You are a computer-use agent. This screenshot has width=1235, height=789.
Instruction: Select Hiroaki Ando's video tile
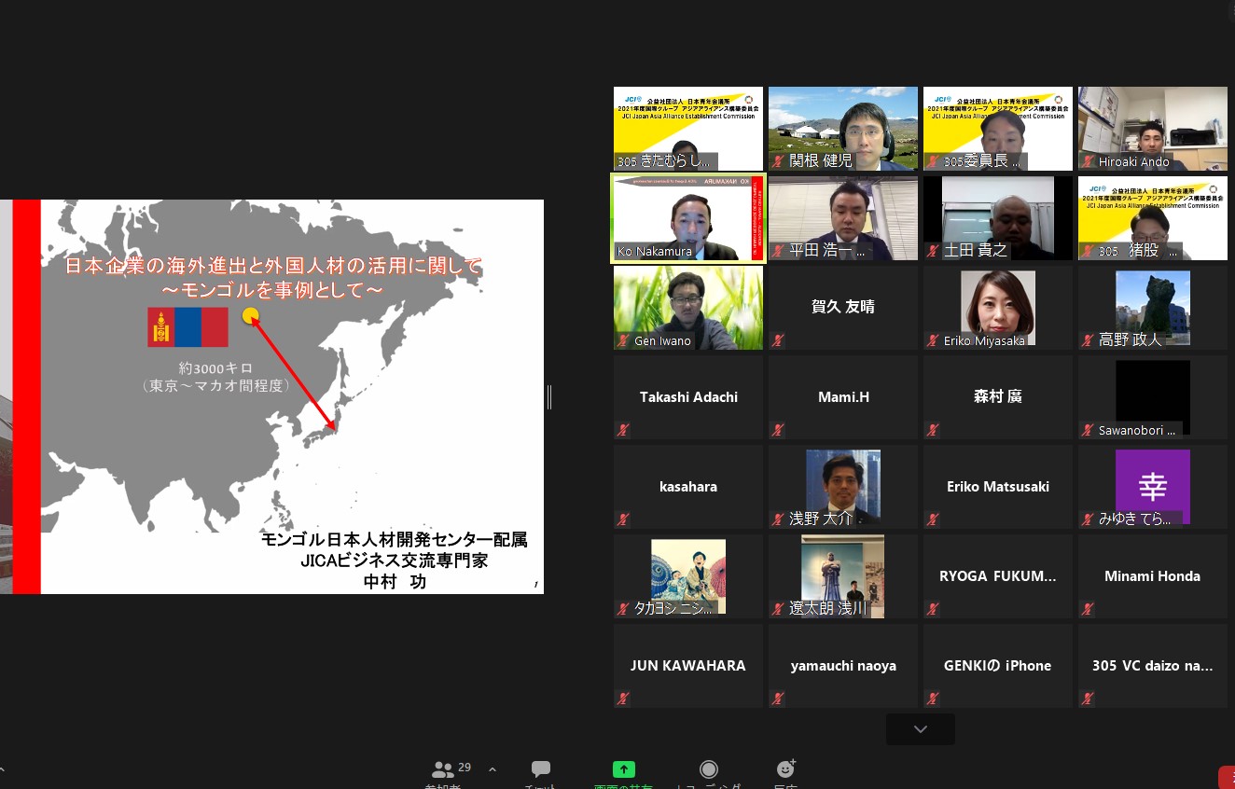coord(1152,129)
